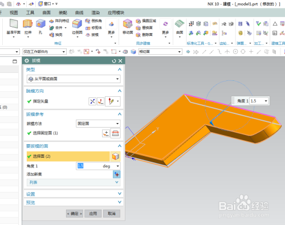Click the face cube icon beside 选择面 (2)
This screenshot has width=285, height=225.
click(x=115, y=157)
